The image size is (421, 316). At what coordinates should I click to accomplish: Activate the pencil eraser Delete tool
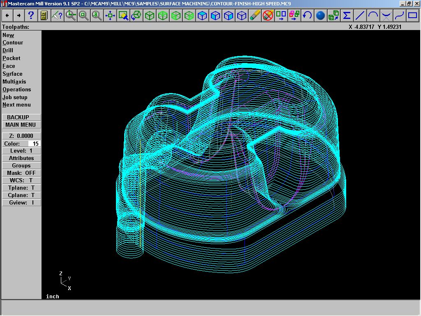pos(255,16)
